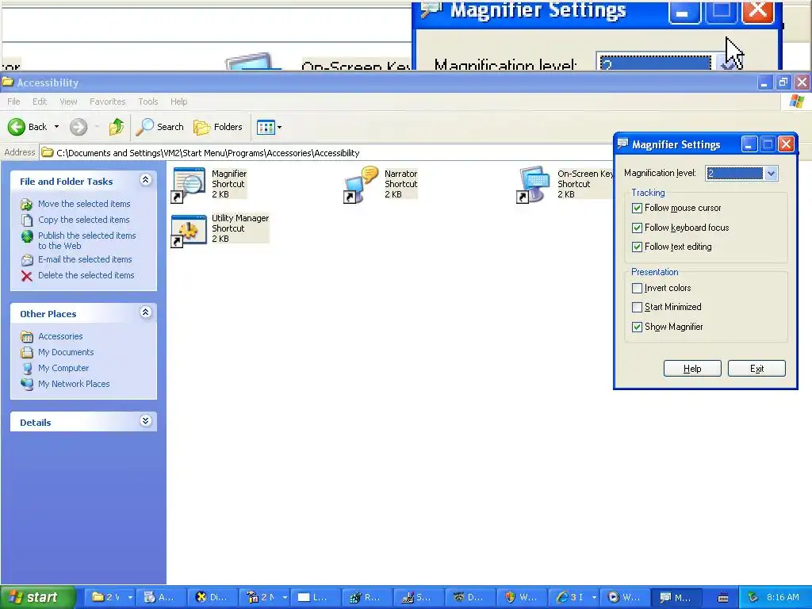The width and height of the screenshot is (812, 609).
Task: Select the Magnifier shortcut icon
Action: [x=189, y=184]
